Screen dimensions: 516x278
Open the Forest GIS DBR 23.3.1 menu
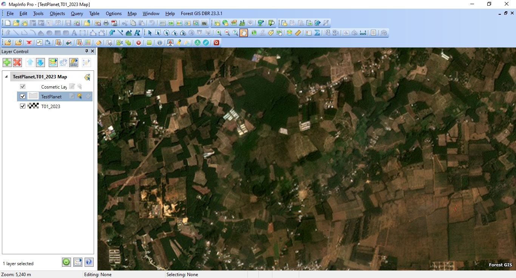click(x=201, y=14)
